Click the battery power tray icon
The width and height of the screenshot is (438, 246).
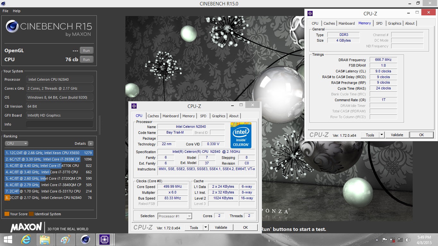[392, 240]
